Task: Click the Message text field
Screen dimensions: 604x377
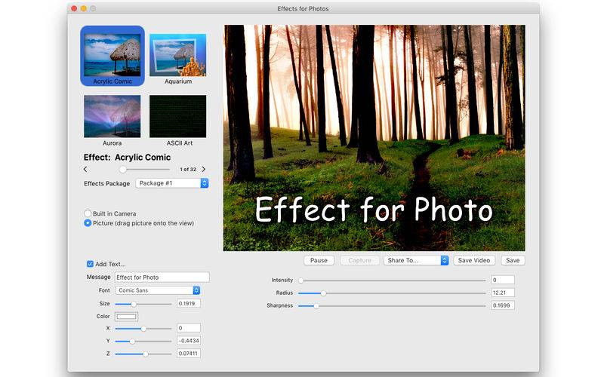Action: [x=162, y=277]
